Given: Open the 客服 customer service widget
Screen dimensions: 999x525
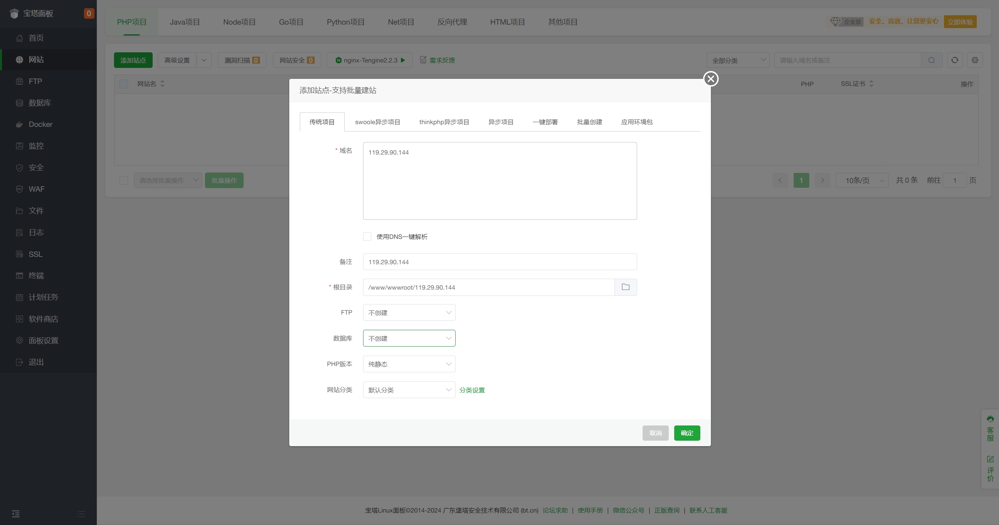Looking at the screenshot, I should (x=990, y=429).
